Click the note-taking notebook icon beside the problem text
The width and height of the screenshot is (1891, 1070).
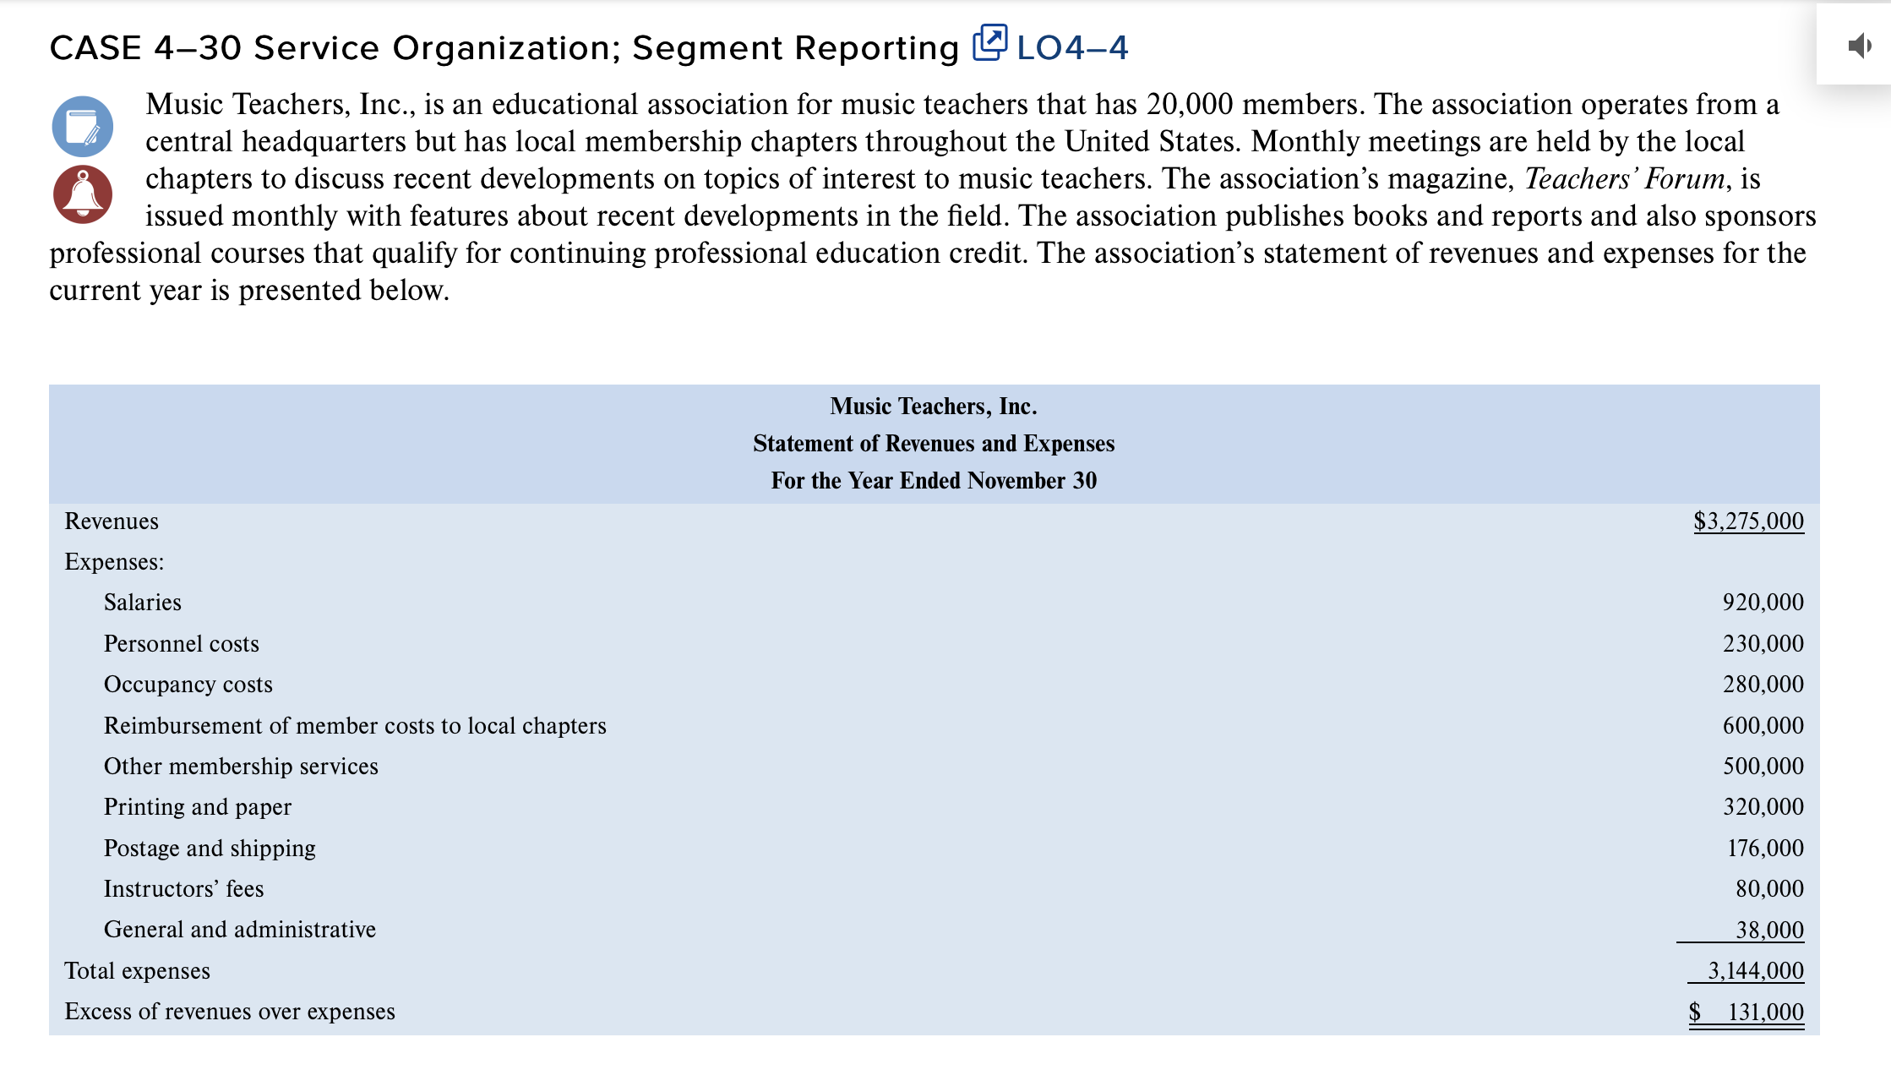[83, 126]
